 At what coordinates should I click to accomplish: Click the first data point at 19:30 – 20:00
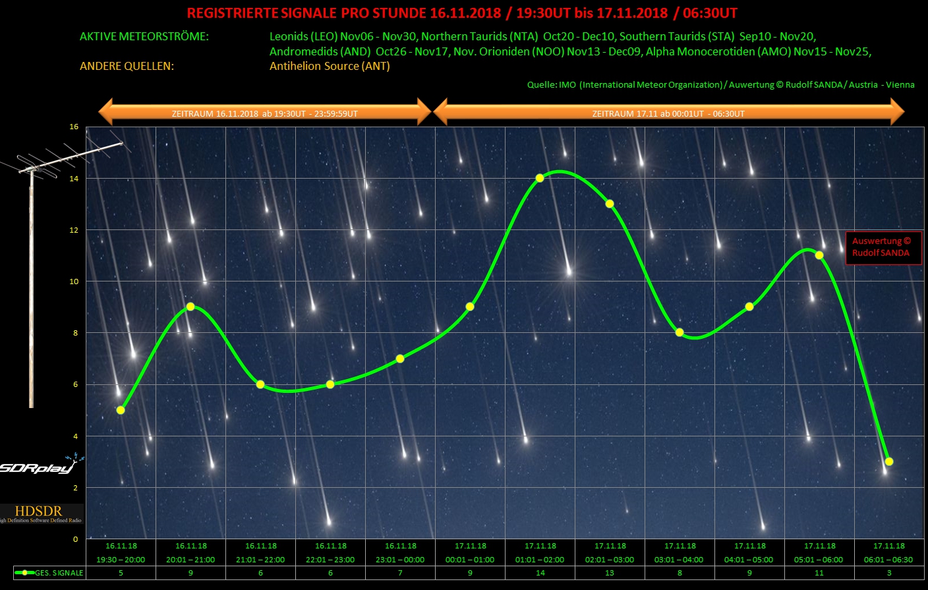121,410
